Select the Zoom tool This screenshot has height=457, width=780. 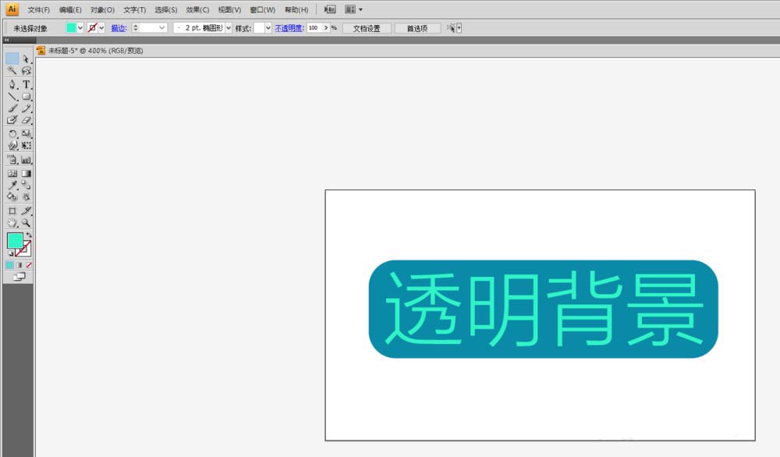coord(27,221)
